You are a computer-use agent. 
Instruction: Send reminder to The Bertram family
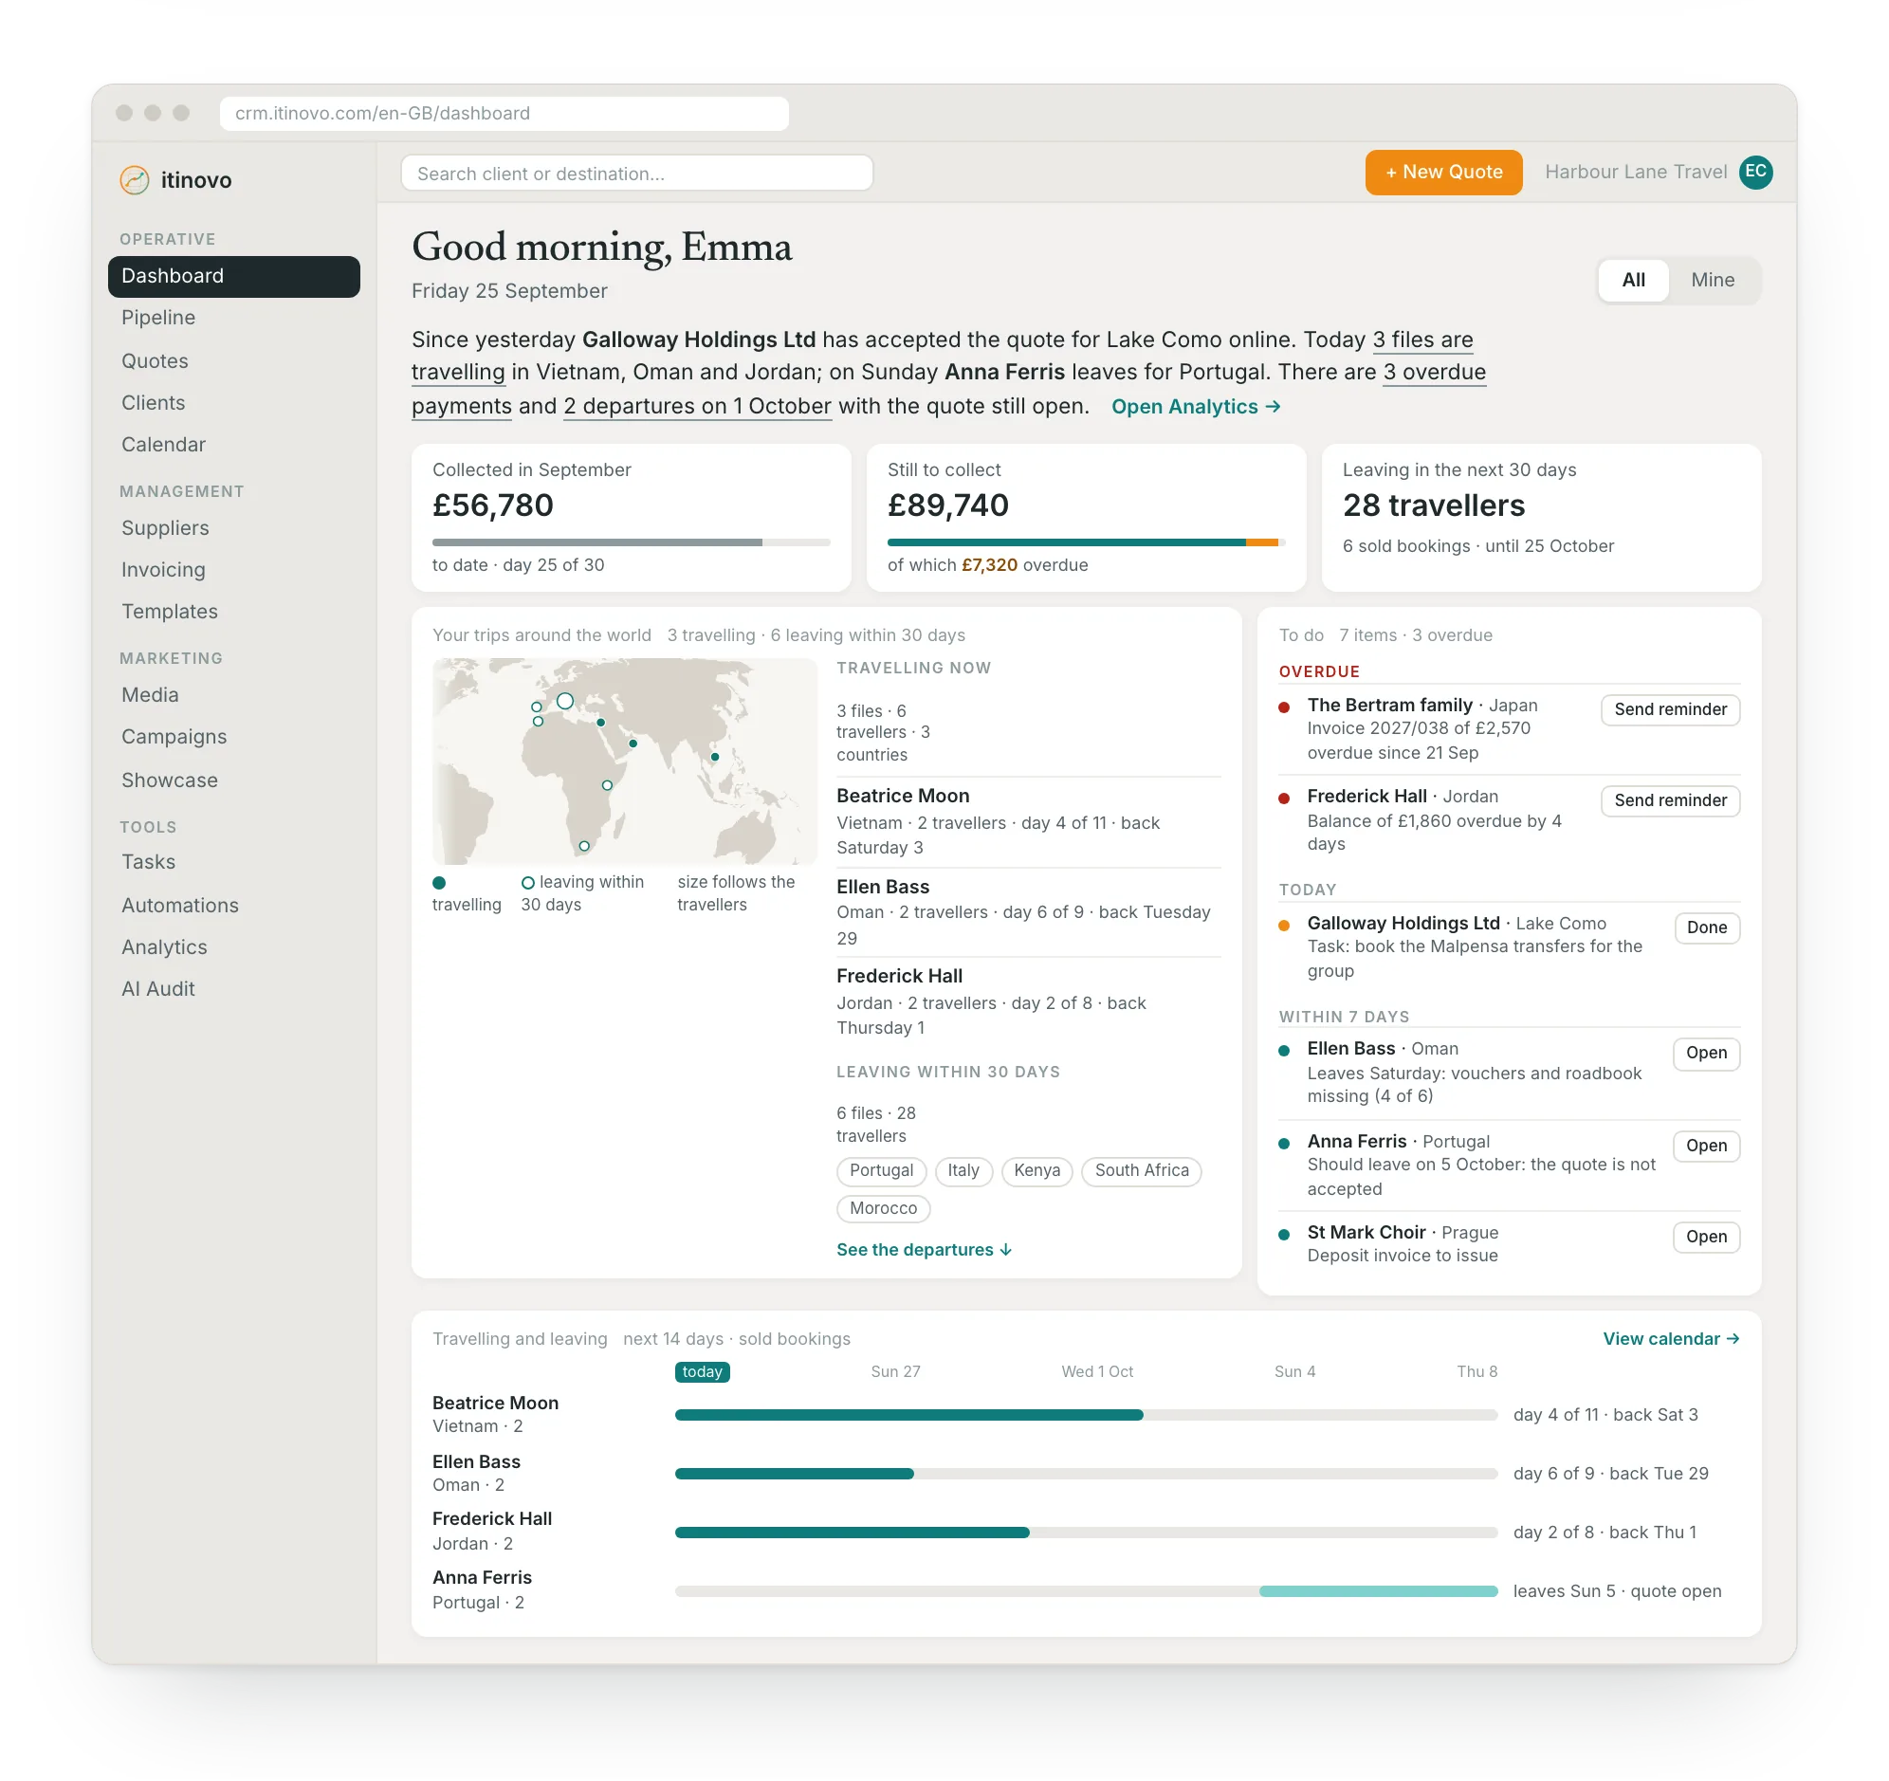coord(1670,710)
